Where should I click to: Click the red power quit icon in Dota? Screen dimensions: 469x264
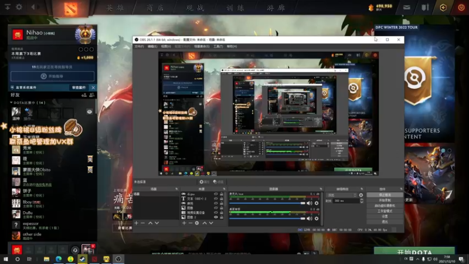click(x=461, y=8)
